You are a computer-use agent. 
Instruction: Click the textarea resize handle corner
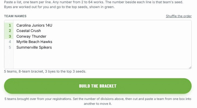point(190,68)
